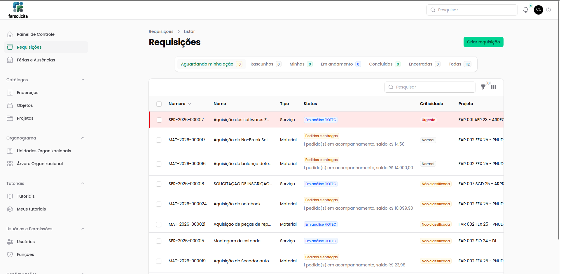Open the VA user avatar menu

point(538,10)
